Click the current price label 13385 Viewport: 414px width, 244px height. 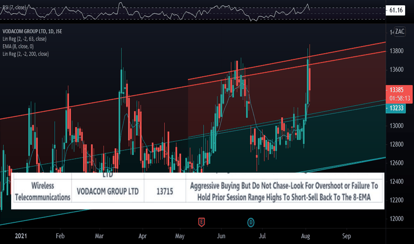coord(397,90)
